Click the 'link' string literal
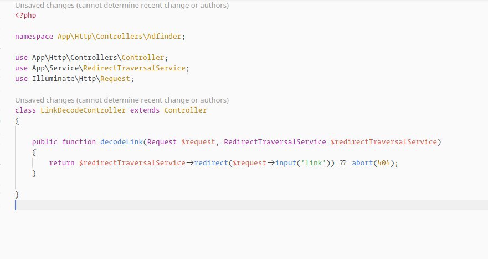The height and width of the screenshot is (259, 488). coord(313,163)
